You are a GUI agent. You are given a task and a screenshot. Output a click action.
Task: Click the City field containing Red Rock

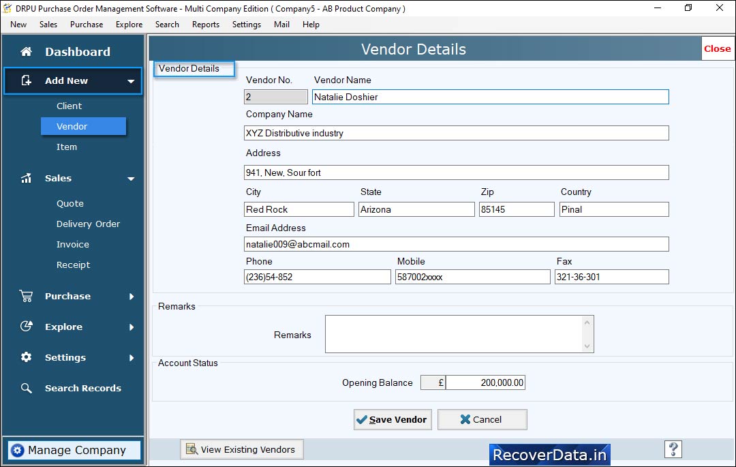[299, 209]
